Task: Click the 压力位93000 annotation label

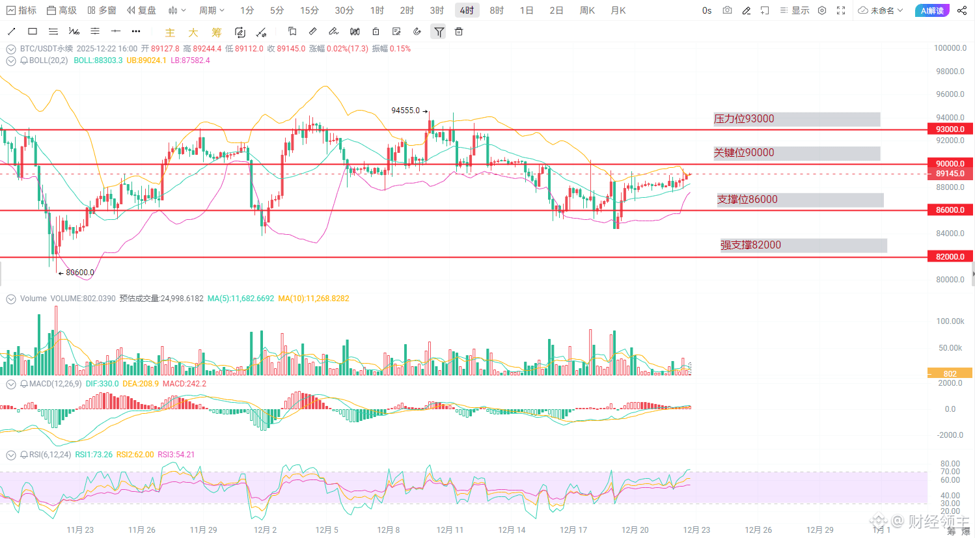Action: [797, 119]
